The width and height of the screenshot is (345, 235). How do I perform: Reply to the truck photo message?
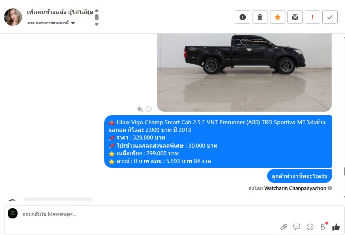pyautogui.click(x=140, y=109)
